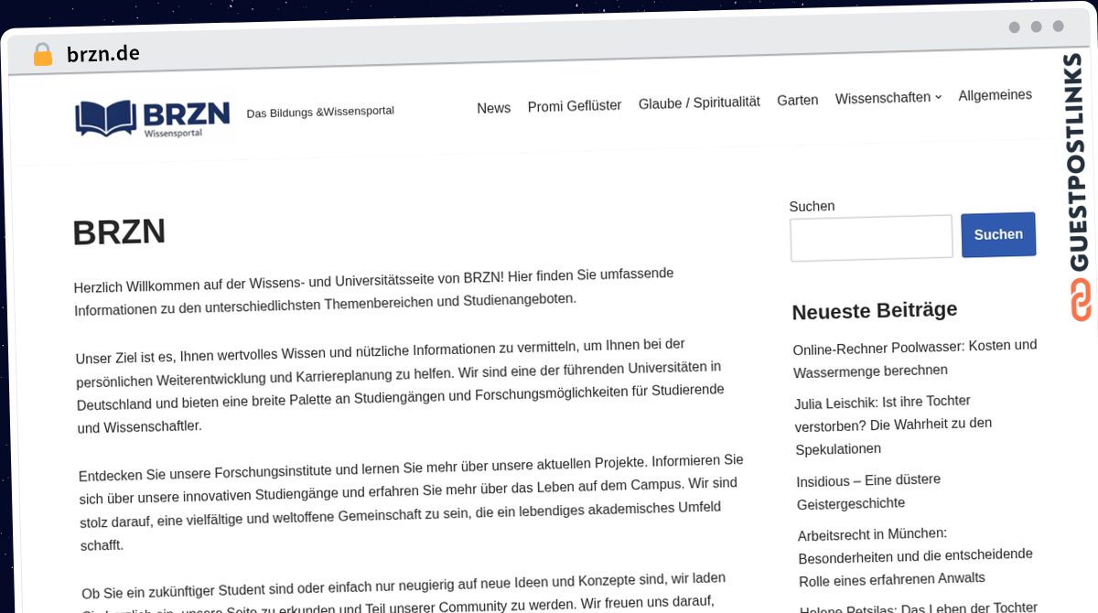The width and height of the screenshot is (1098, 613).
Task: Click the tagline Das Bildungs &Wissensportal
Action: click(320, 112)
